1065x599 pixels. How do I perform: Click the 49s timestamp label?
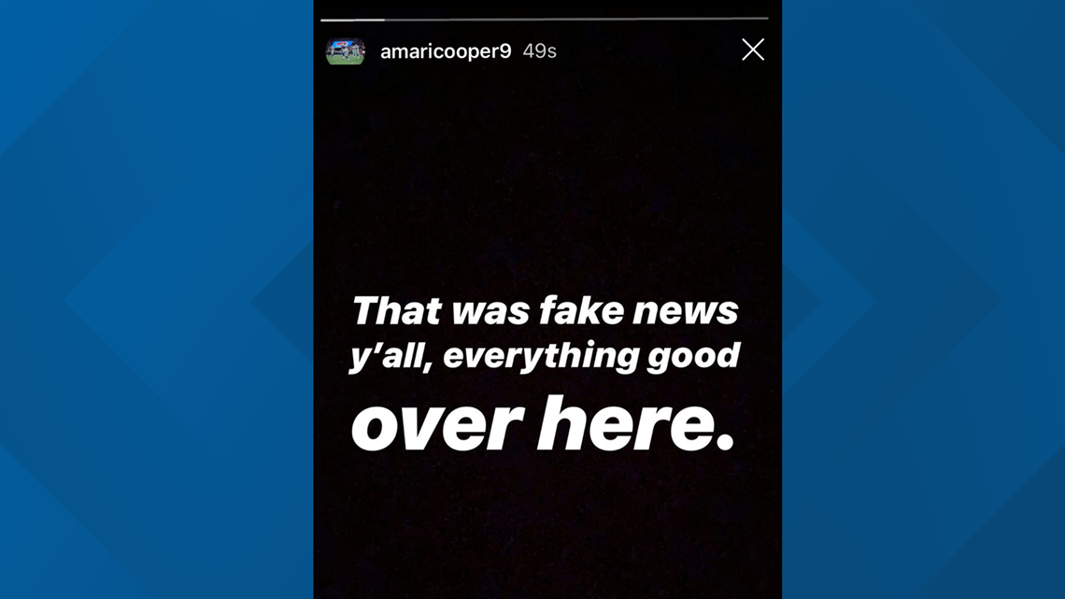coord(539,51)
